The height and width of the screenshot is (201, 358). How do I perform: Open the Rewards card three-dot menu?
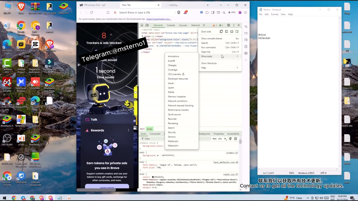[129, 130]
